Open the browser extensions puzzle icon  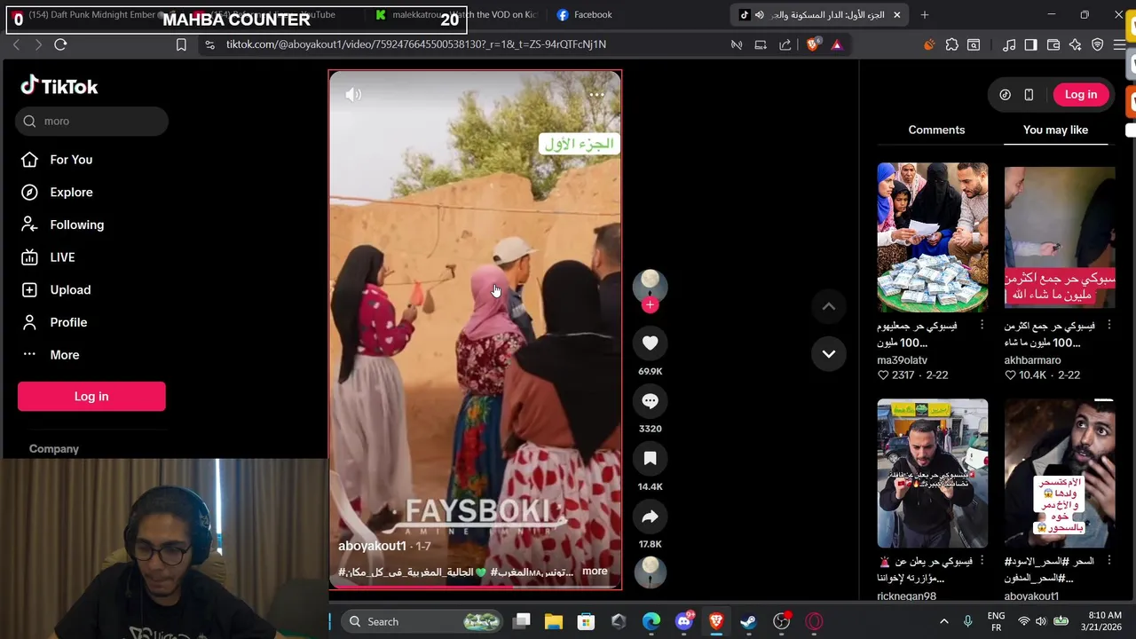[952, 44]
